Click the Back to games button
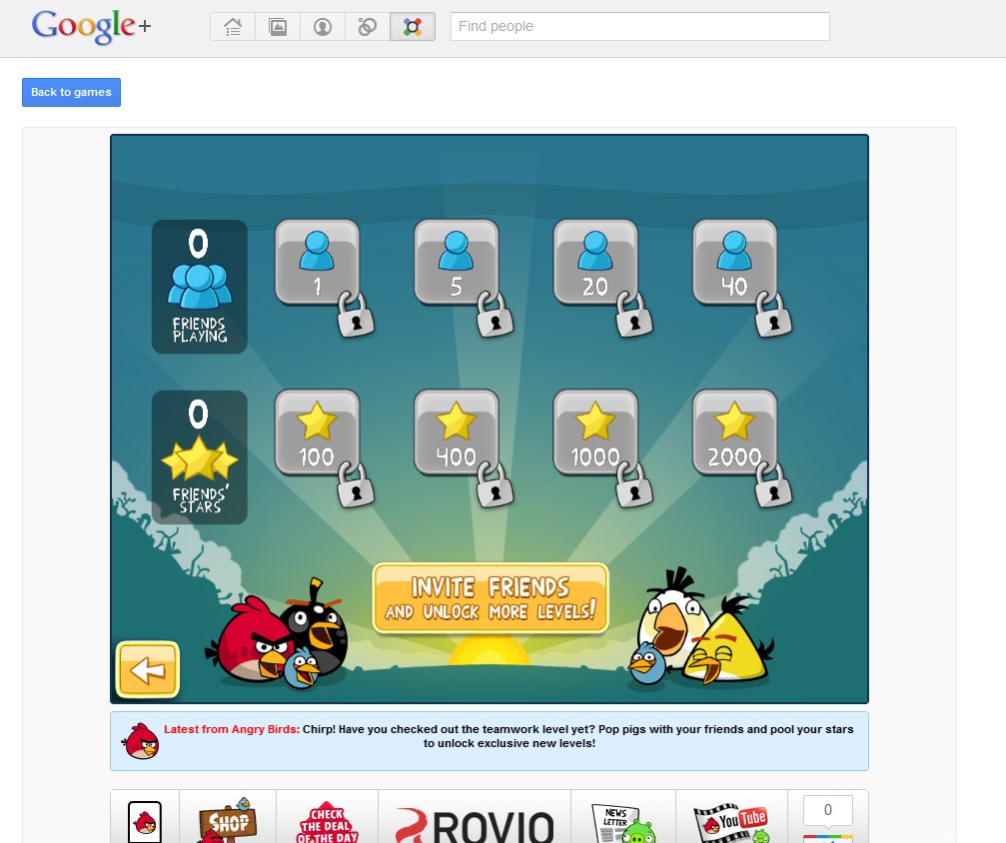Screen dimensions: 1006x843 (x=71, y=92)
